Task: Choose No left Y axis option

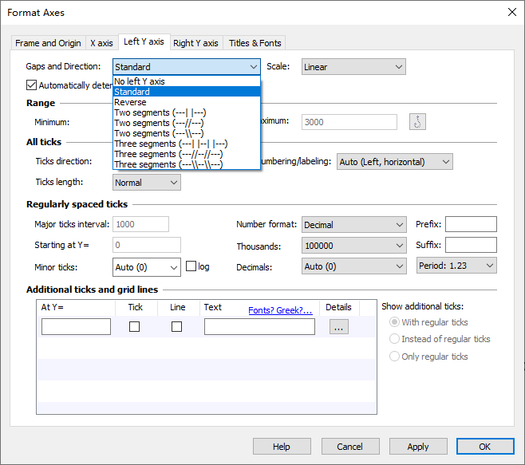Action: pyautogui.click(x=187, y=81)
